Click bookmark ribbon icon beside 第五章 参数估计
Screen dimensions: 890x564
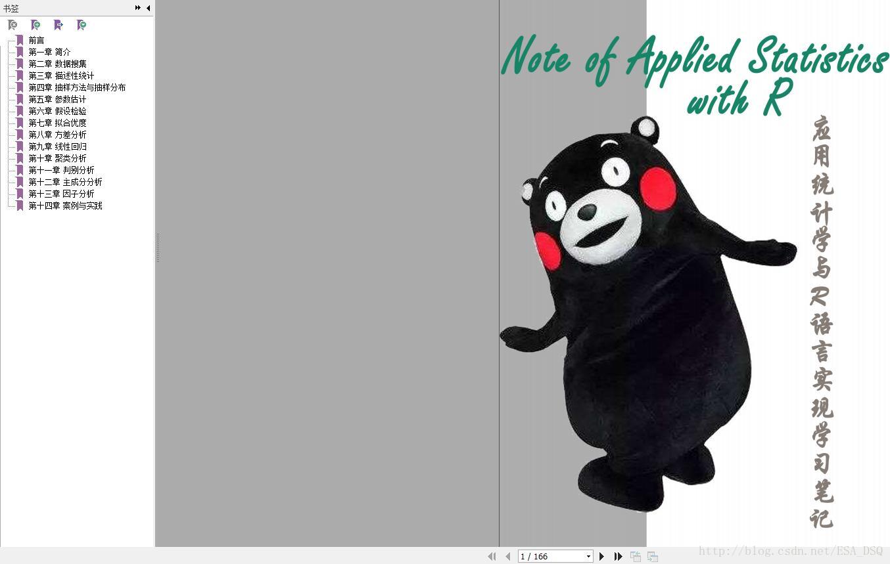(x=20, y=99)
